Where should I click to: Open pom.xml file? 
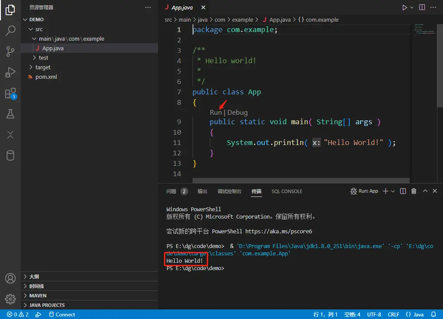click(89, 77)
